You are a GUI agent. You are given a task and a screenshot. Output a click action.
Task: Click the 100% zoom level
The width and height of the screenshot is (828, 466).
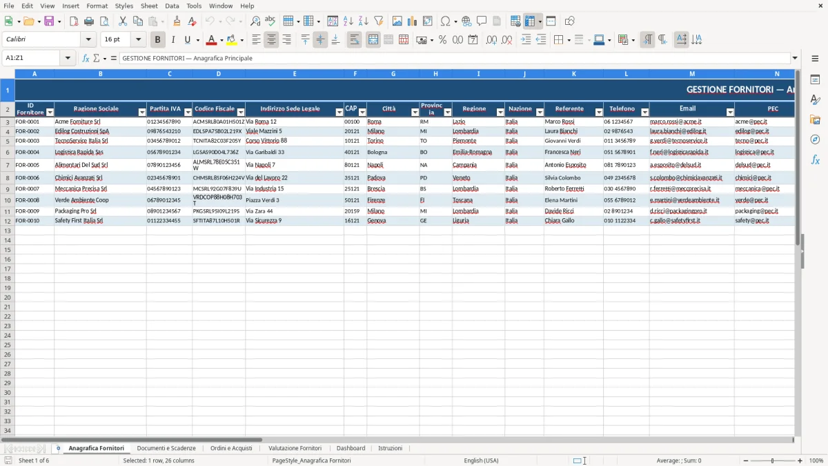click(x=816, y=460)
